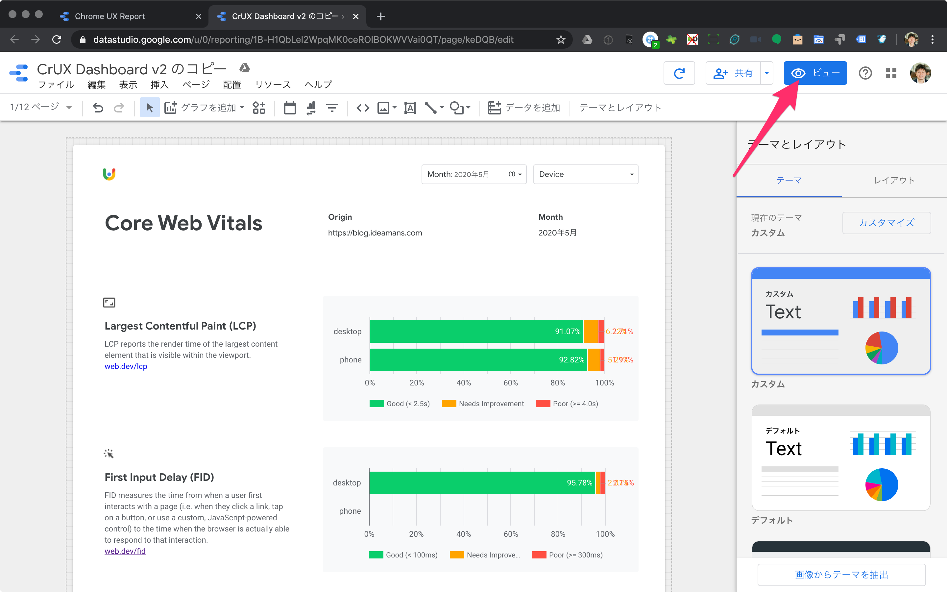Click the redo arrow in toolbar

tap(119, 107)
